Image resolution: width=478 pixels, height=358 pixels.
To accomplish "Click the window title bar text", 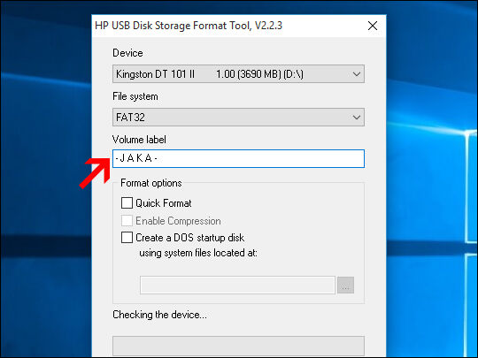I will pyautogui.click(x=189, y=26).
